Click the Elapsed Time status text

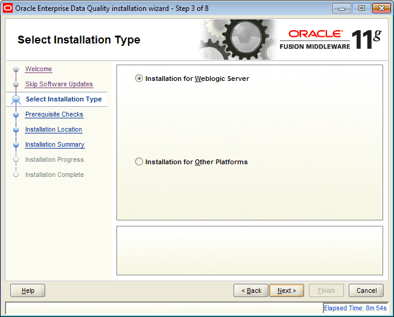(355, 308)
